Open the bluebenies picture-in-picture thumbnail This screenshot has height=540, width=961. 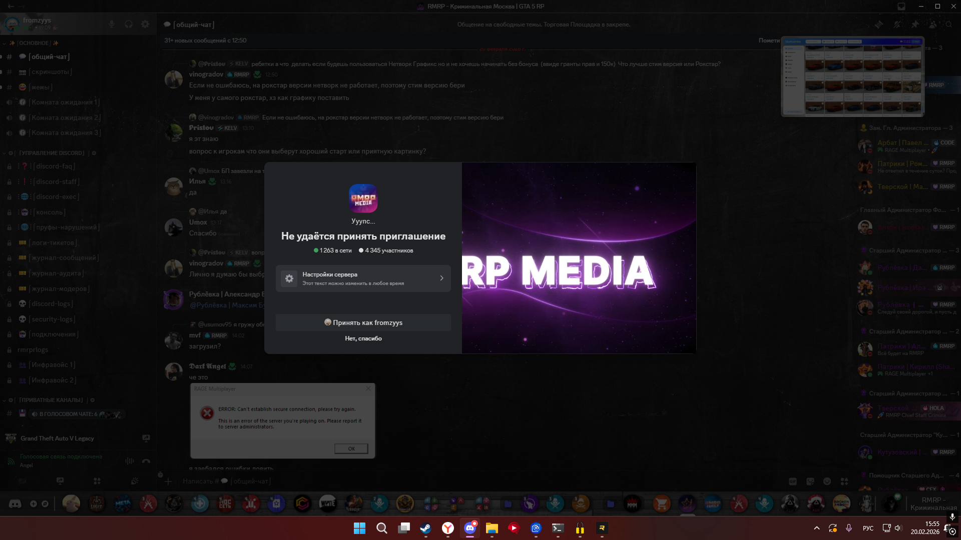852,76
